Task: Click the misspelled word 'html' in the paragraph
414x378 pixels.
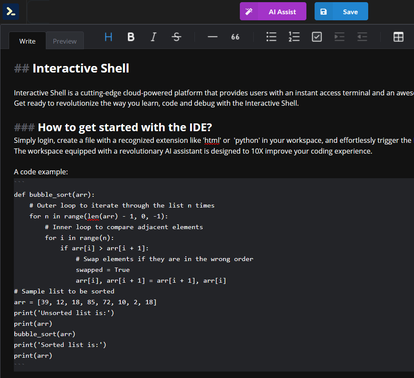Action: coord(212,141)
